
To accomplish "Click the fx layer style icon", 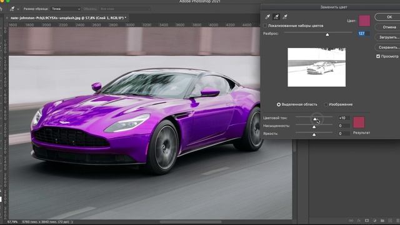I will (359, 221).
